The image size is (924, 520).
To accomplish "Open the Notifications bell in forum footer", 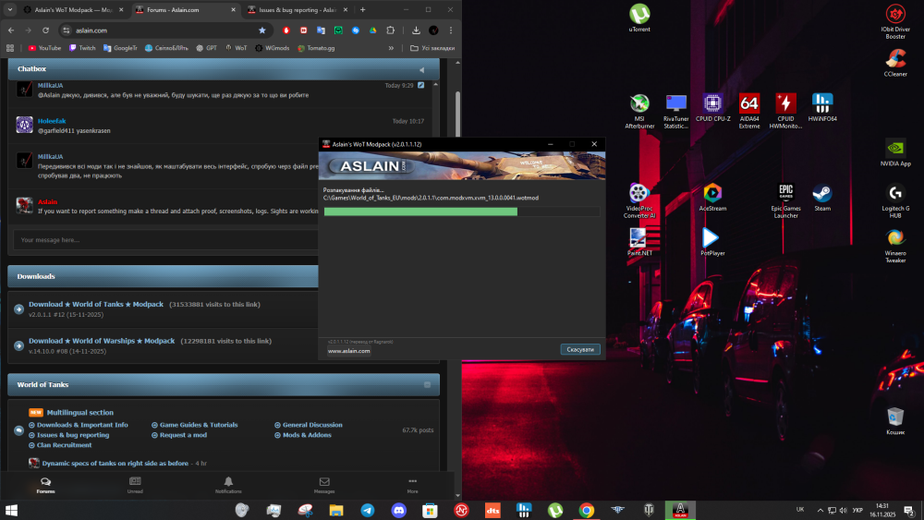I will (228, 485).
